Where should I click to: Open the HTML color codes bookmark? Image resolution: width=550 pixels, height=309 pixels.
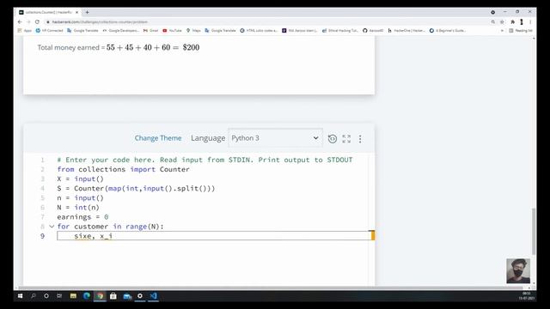[259, 31]
